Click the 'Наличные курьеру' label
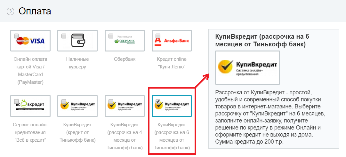The width and height of the screenshot is (346, 157). click(77, 63)
